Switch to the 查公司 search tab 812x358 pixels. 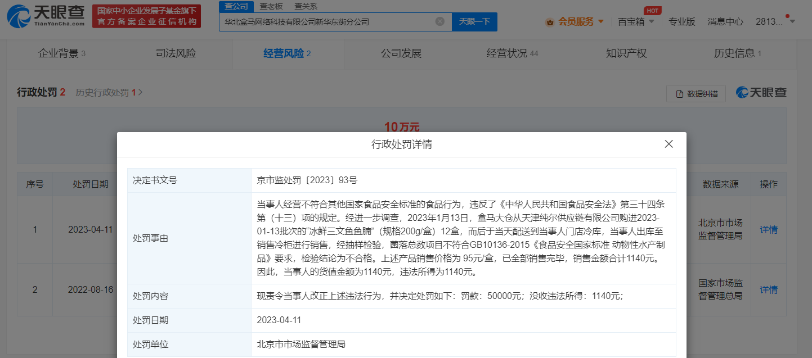coord(236,6)
